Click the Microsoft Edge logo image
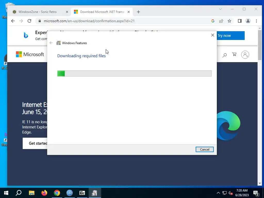The width and height of the screenshot is (264, 198). point(228,126)
